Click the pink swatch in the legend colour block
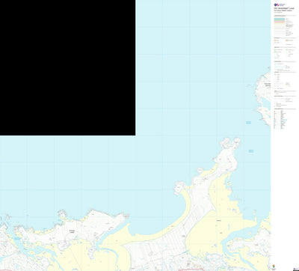Screen dimensions: 299x271 [280, 22]
